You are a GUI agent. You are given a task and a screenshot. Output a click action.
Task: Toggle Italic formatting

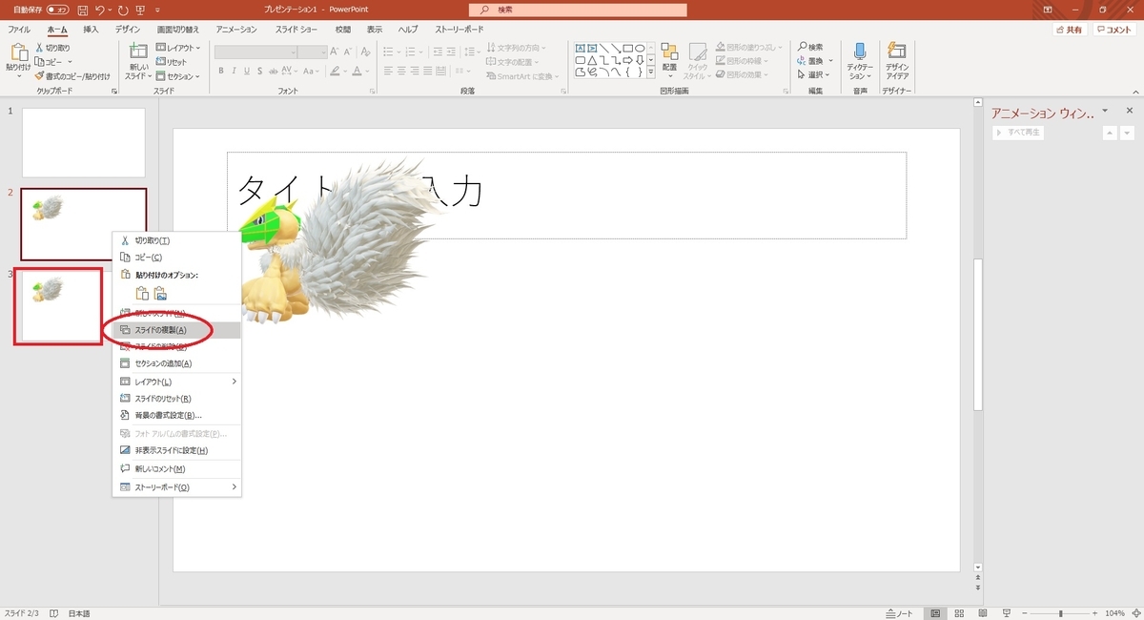(235, 71)
